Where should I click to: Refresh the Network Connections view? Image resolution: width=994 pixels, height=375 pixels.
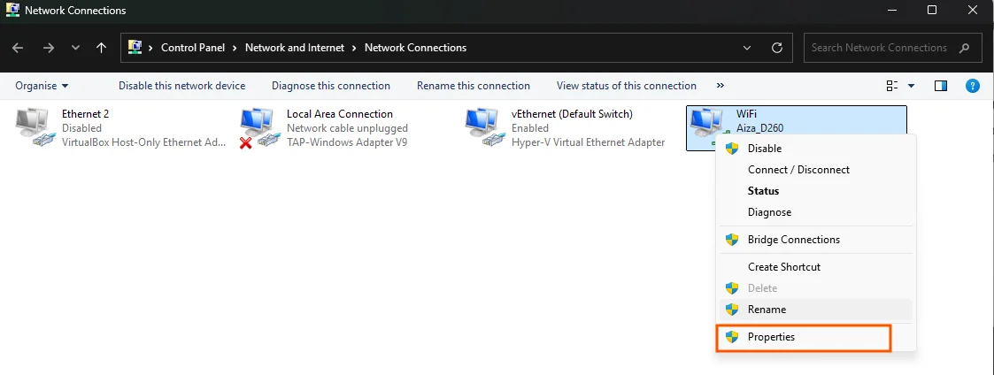[776, 48]
